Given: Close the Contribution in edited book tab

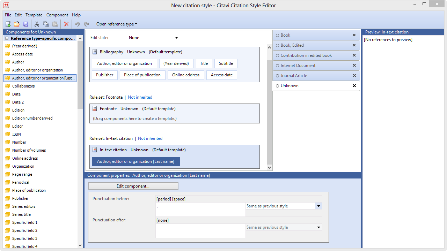Looking at the screenshot, I should [x=354, y=55].
